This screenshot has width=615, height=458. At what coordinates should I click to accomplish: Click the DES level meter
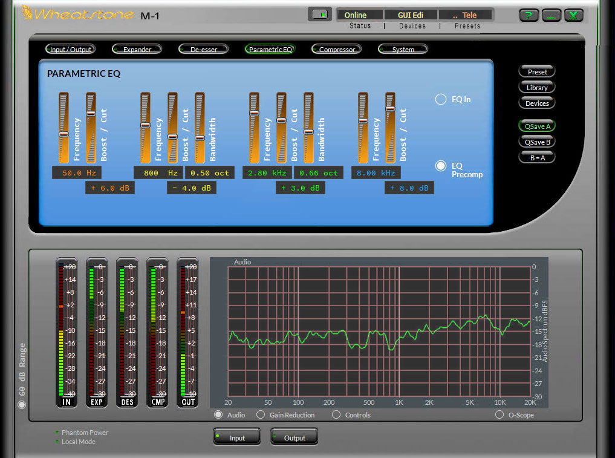coord(127,333)
